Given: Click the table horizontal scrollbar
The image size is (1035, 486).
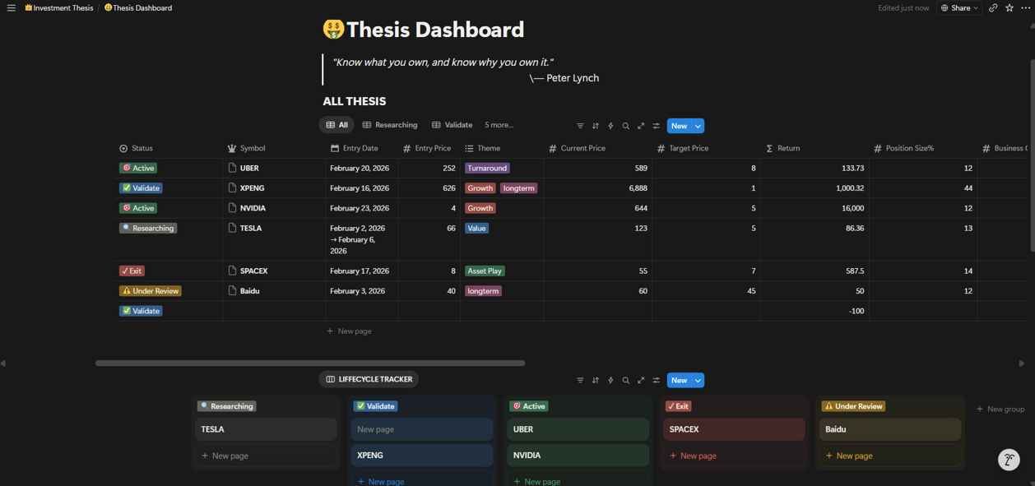Looking at the screenshot, I should tap(310, 363).
